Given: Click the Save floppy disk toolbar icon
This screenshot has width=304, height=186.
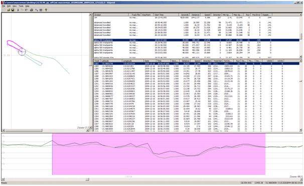Looking at the screenshot, I should [13, 10].
